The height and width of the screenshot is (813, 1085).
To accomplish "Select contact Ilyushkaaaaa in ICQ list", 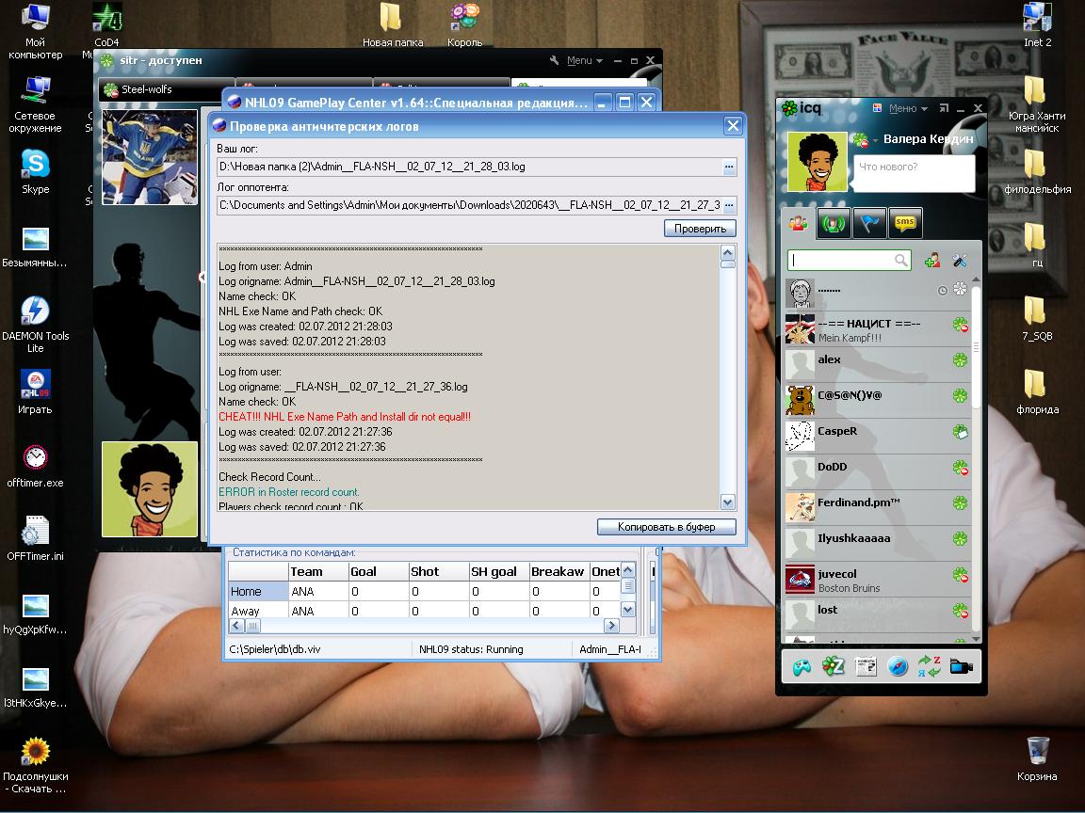I will 877,543.
